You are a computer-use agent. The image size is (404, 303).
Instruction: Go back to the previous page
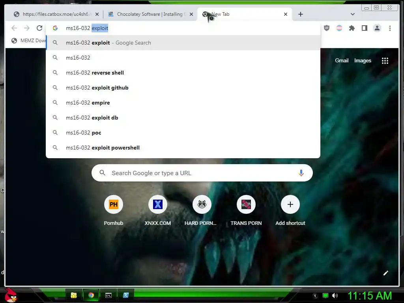(14, 28)
